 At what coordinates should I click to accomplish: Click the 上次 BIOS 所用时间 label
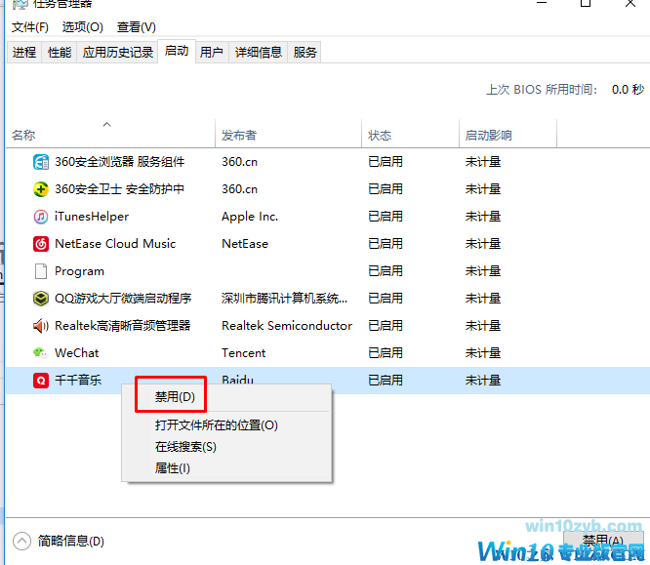tap(542, 90)
